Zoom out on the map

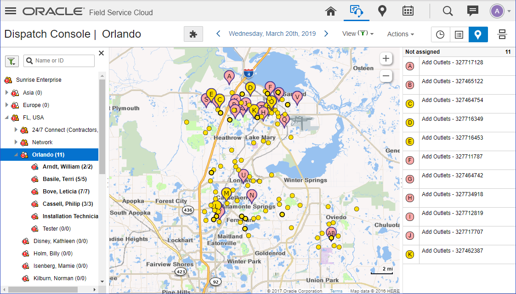(x=386, y=76)
